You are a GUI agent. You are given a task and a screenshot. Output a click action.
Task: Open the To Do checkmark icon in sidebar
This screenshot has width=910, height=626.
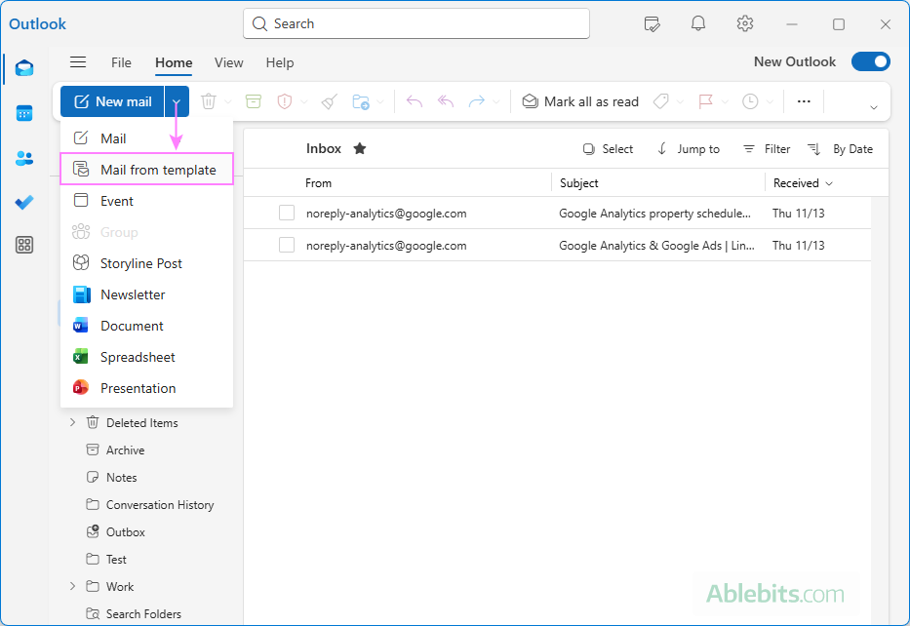24,202
